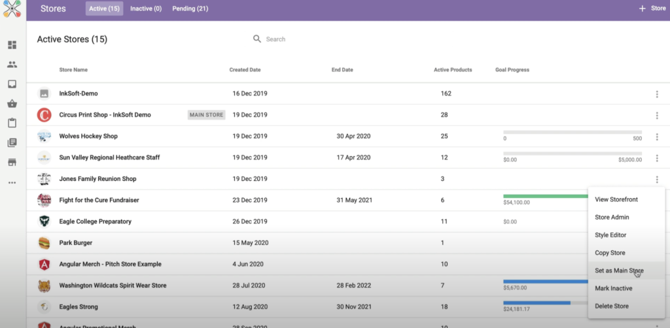Open three-dot menu for Sun Valley Regional

tap(657, 158)
